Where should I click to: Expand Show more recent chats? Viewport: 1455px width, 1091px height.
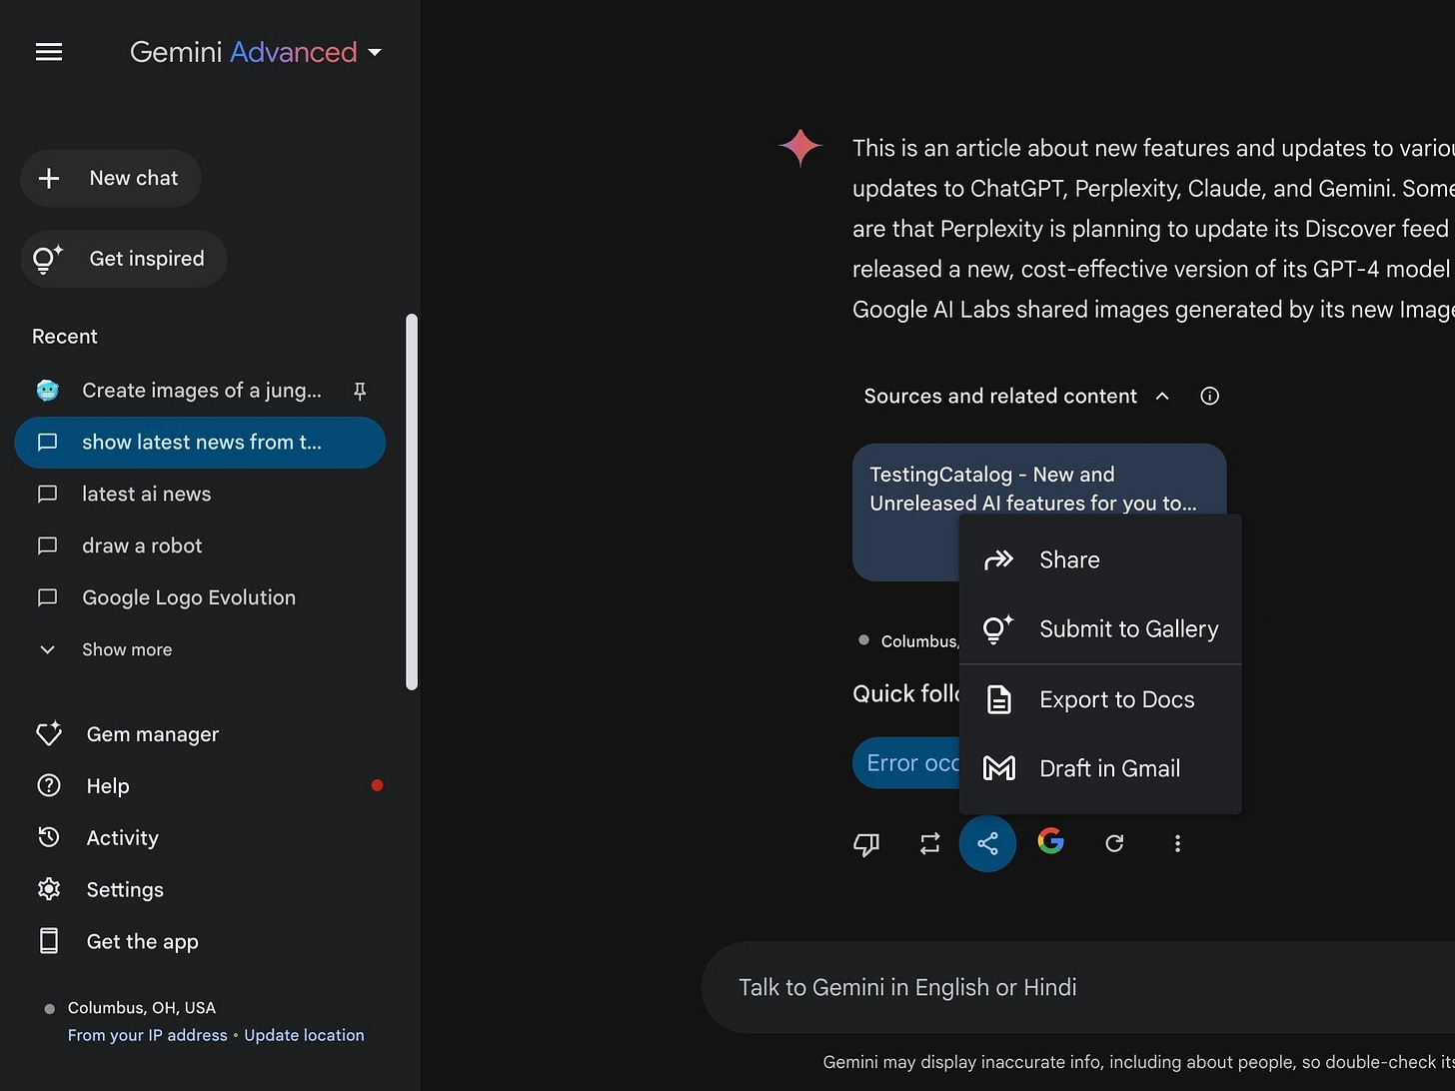(106, 649)
